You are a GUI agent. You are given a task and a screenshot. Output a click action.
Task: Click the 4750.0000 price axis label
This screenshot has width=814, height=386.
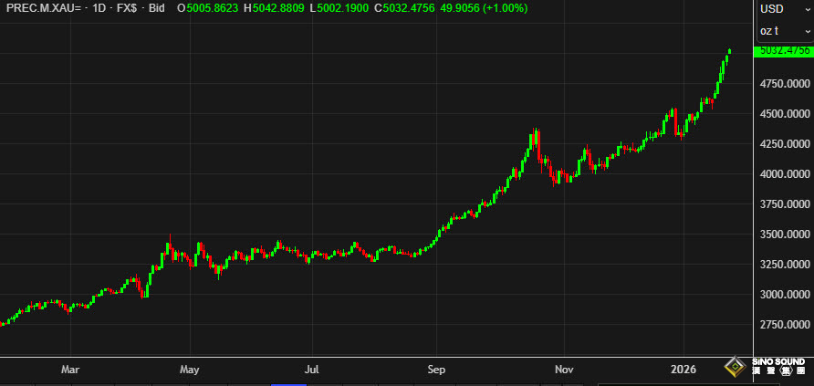click(784, 84)
